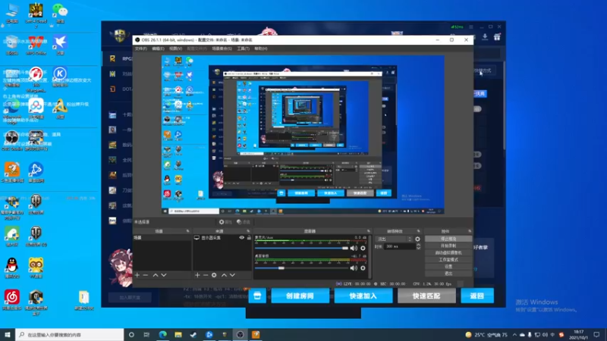Screen dimensions: 607x341
Task: Move the source up in the Sources panel
Action: pyautogui.click(x=224, y=275)
